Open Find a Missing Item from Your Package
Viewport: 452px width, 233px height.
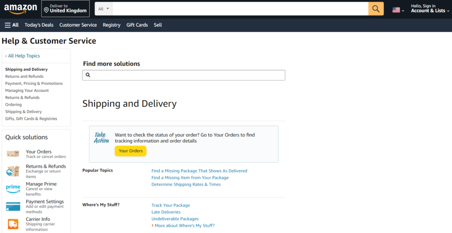(190, 178)
